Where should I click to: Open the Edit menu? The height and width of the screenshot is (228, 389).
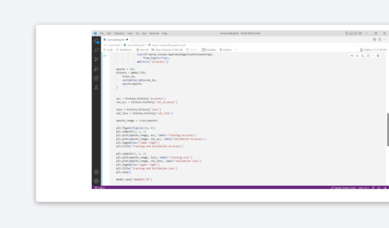click(109, 33)
